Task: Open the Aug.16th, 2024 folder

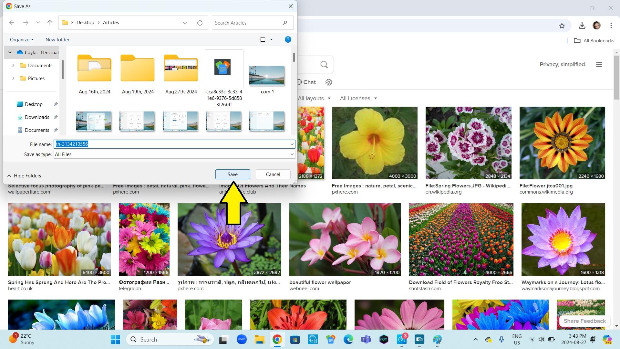Action: point(95,74)
